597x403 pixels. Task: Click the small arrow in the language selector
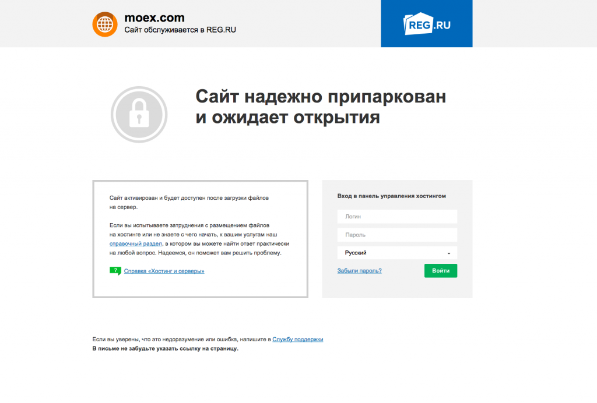tap(448, 253)
